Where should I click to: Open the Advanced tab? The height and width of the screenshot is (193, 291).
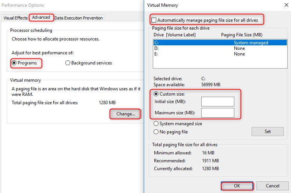41,18
